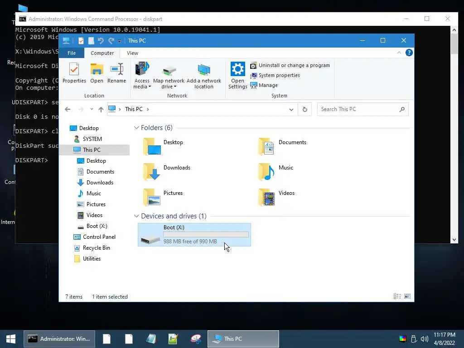Open Settings via the gear icon
This screenshot has height=348, width=464.
click(237, 76)
